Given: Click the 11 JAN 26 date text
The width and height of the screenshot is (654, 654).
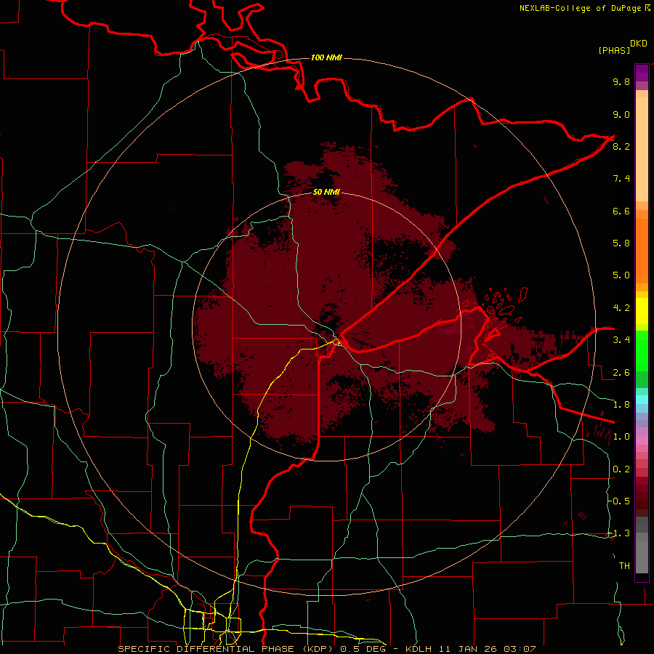Looking at the screenshot, I should (468, 649).
